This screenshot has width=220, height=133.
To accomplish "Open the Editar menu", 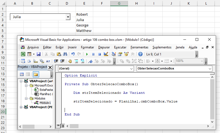I will [47, 47].
